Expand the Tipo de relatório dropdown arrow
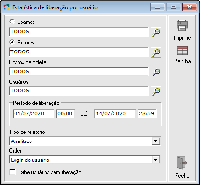 [x=156, y=141]
